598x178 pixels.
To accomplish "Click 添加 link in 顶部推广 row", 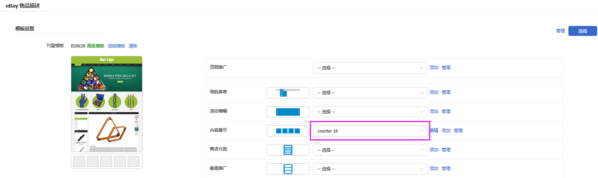I will [x=434, y=68].
